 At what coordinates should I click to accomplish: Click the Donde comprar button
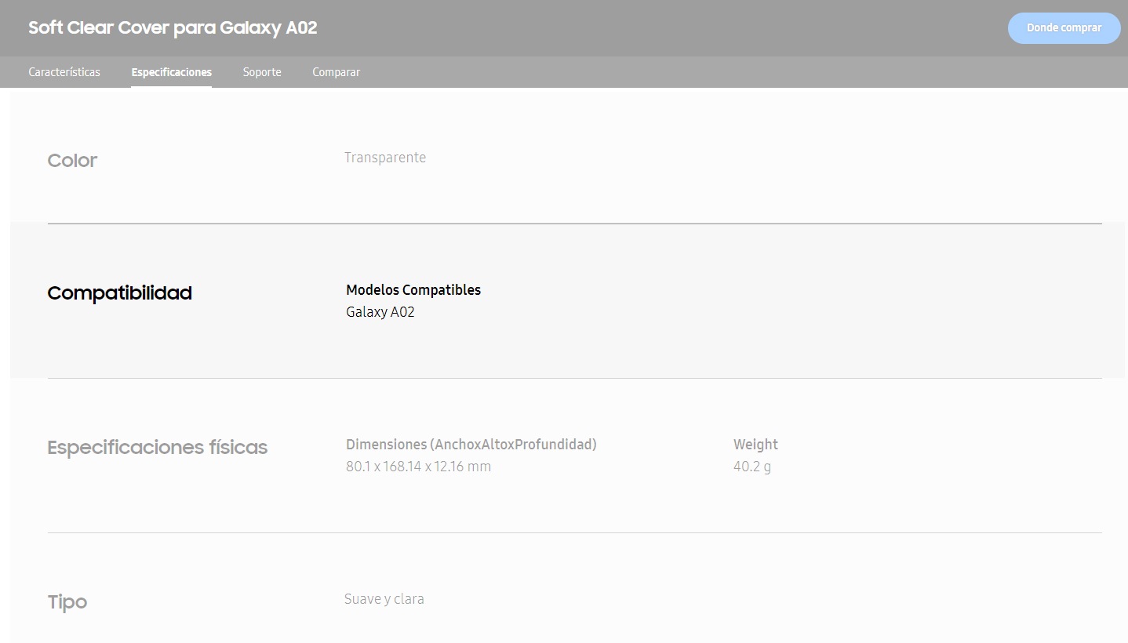(x=1063, y=28)
